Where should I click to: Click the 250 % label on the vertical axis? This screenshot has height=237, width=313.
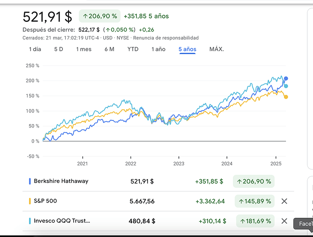coord(32,65)
